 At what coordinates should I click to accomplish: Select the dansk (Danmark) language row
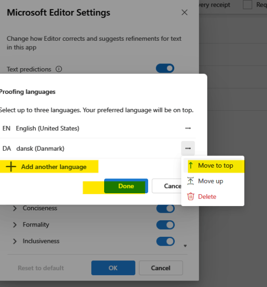[97, 148]
